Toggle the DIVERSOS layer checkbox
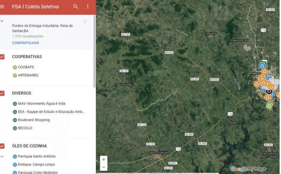Viewport: 281px width, 174px height. click(x=3, y=93)
